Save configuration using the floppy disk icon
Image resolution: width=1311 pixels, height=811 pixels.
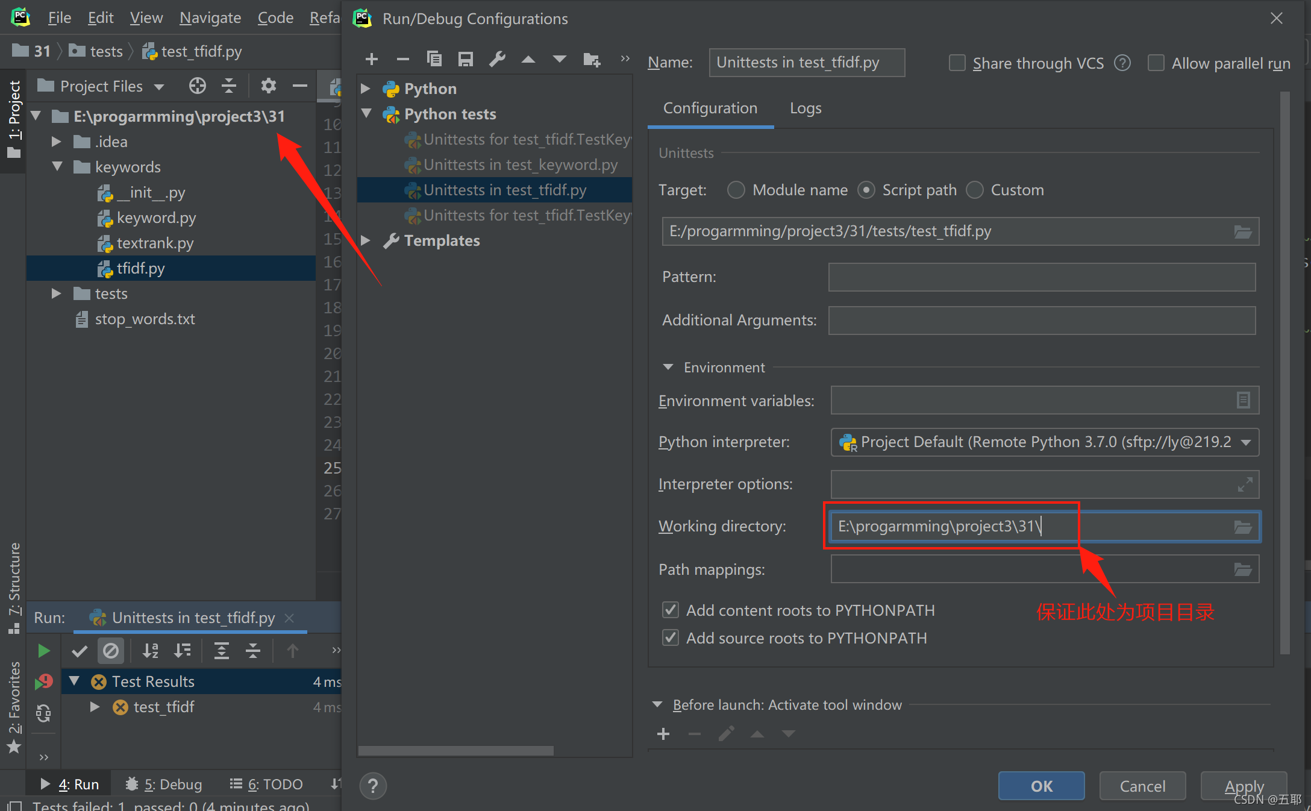[x=465, y=59]
